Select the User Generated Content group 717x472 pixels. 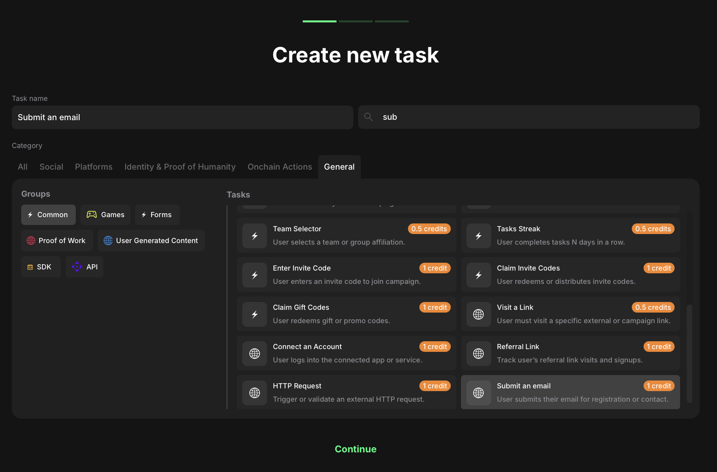pos(151,241)
